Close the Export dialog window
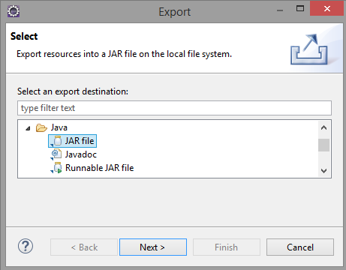 click(x=326, y=9)
